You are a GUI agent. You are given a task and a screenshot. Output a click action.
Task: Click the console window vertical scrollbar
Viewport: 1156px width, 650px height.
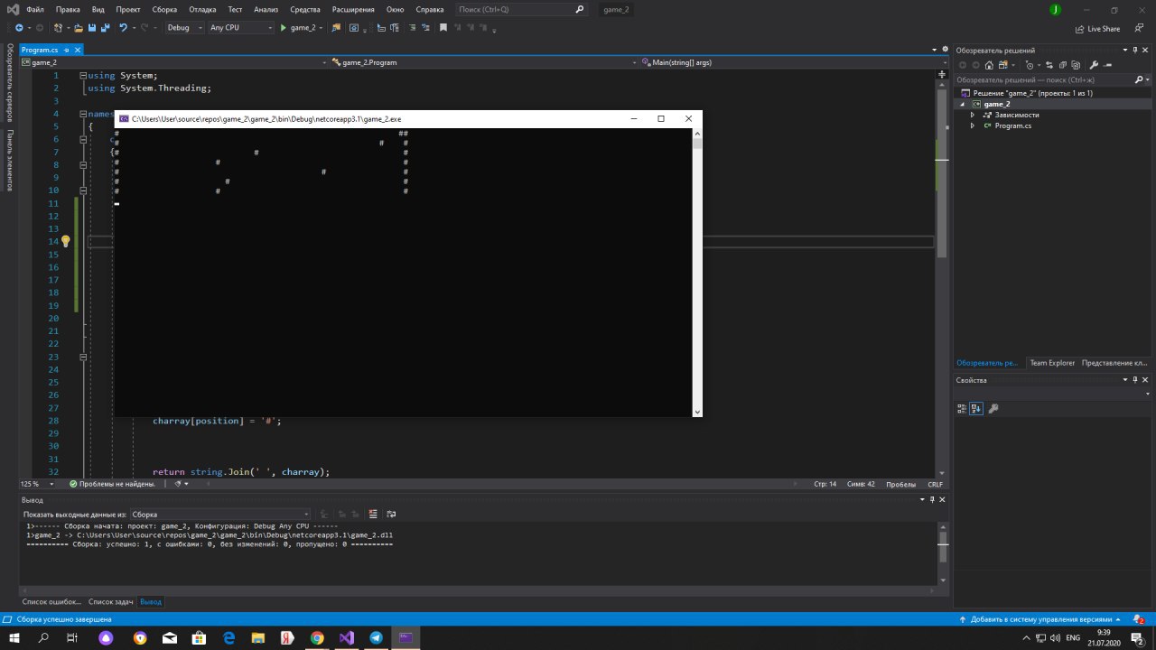(x=696, y=272)
